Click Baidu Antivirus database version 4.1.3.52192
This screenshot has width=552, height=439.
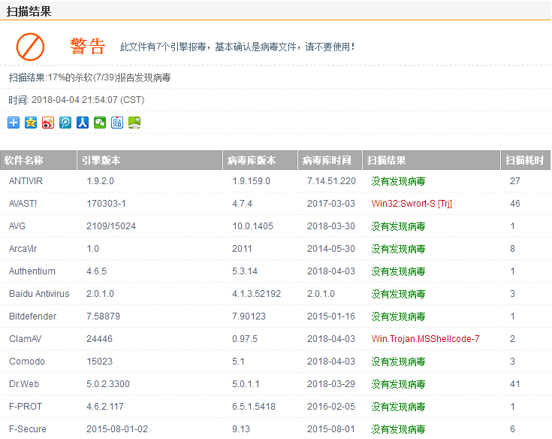(256, 294)
